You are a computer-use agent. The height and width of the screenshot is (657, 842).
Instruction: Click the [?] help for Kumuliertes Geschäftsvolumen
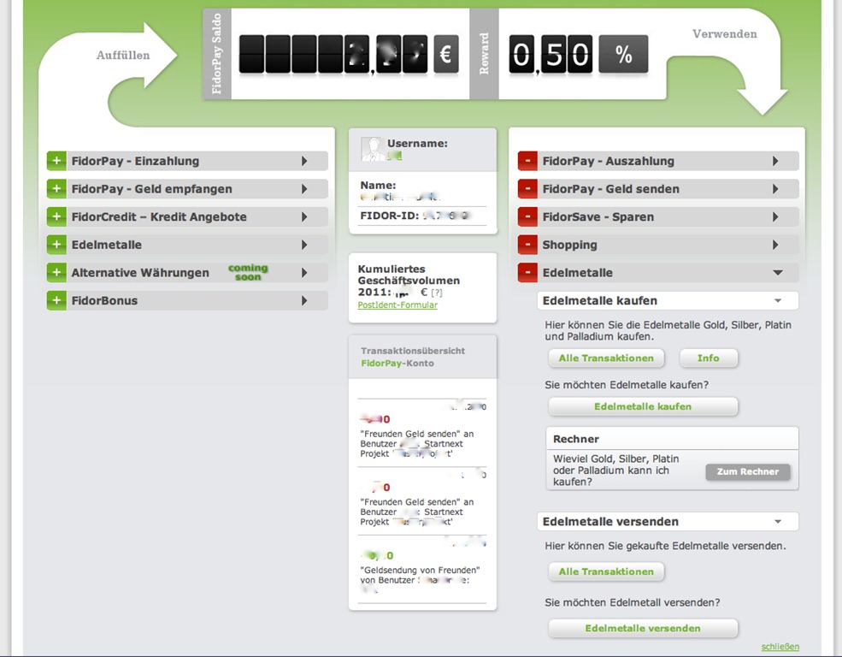(x=437, y=293)
